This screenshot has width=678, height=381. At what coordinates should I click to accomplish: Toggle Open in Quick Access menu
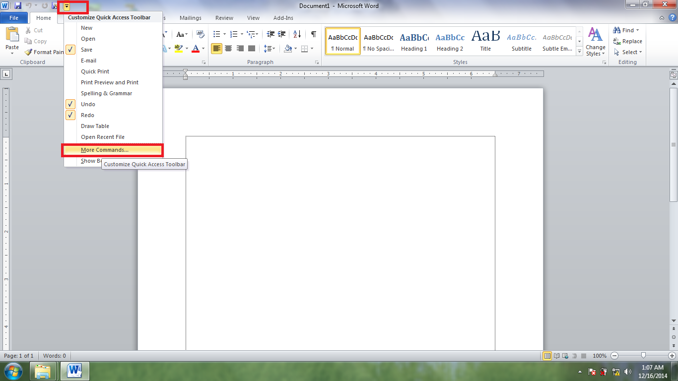[x=113, y=39]
